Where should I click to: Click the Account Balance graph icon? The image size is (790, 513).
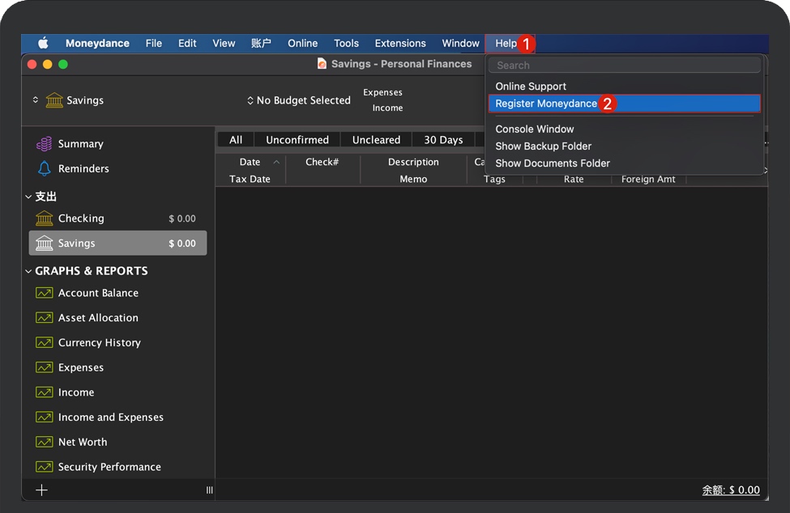(x=45, y=293)
